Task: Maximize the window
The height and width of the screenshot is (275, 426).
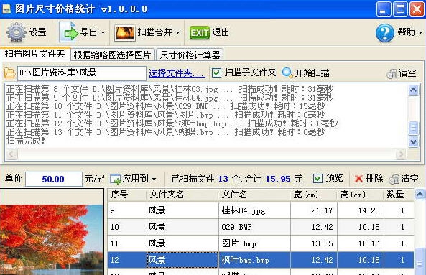Action: (x=400, y=9)
